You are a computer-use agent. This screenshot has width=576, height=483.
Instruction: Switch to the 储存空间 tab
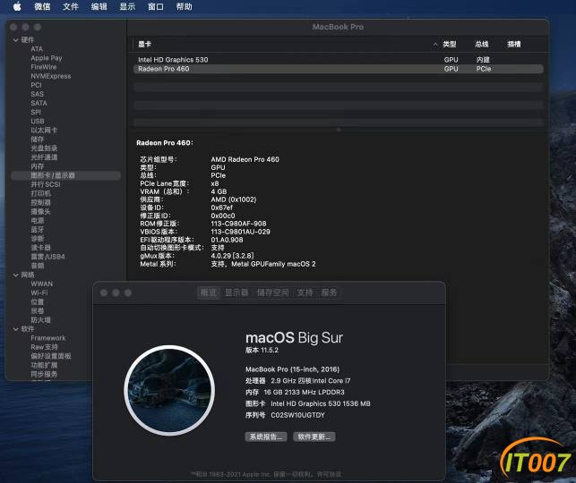click(x=272, y=292)
